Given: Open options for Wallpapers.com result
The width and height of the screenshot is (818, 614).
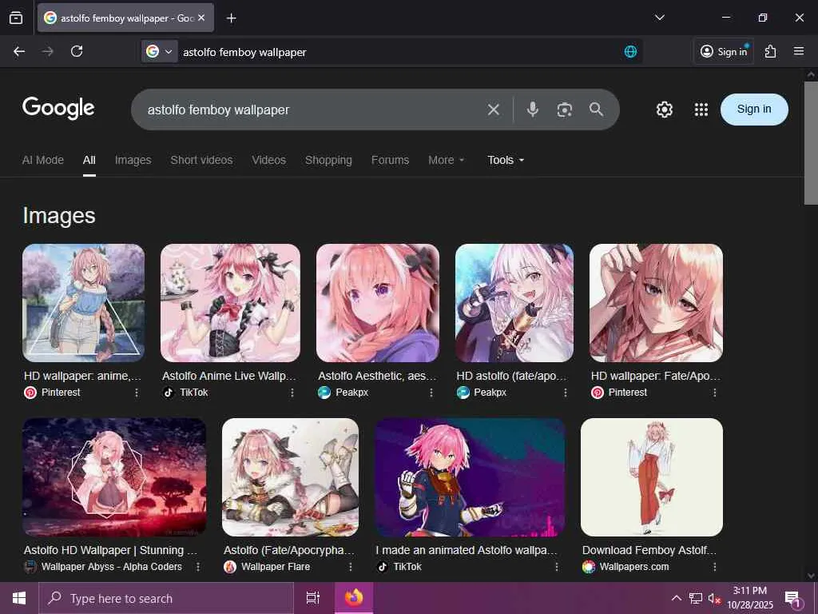Looking at the screenshot, I should 715,567.
